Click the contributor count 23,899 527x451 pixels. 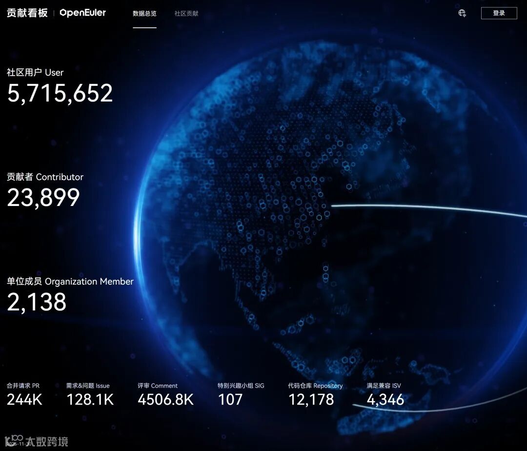[x=43, y=198]
